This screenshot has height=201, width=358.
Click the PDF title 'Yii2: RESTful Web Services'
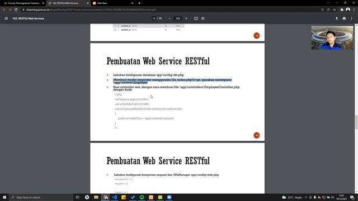[29, 18]
